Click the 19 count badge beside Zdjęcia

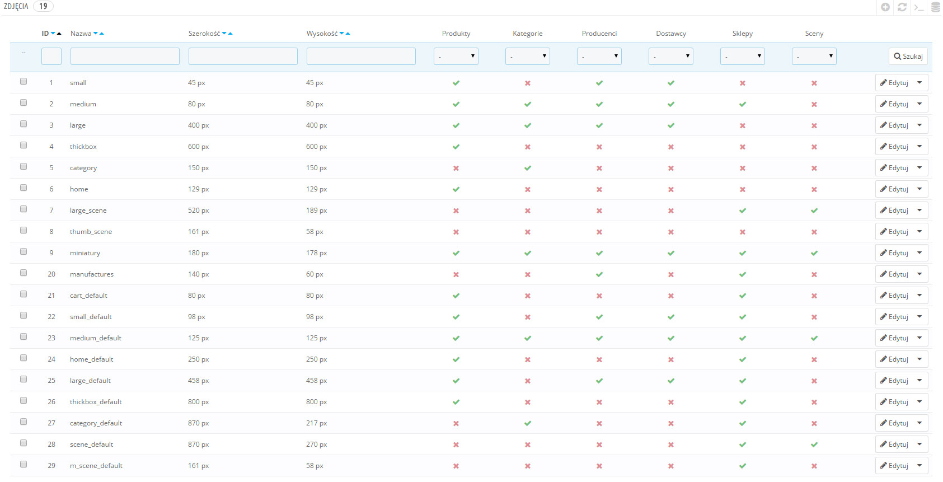pos(43,6)
